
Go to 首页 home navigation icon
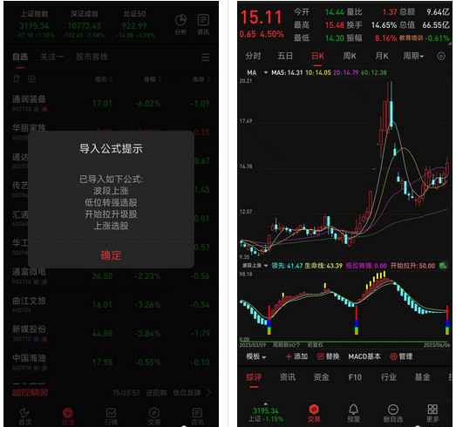[x=25, y=417]
